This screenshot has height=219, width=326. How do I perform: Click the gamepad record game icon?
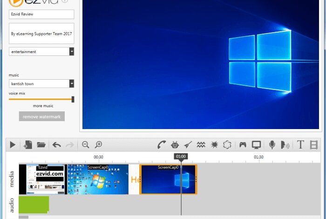point(243,144)
